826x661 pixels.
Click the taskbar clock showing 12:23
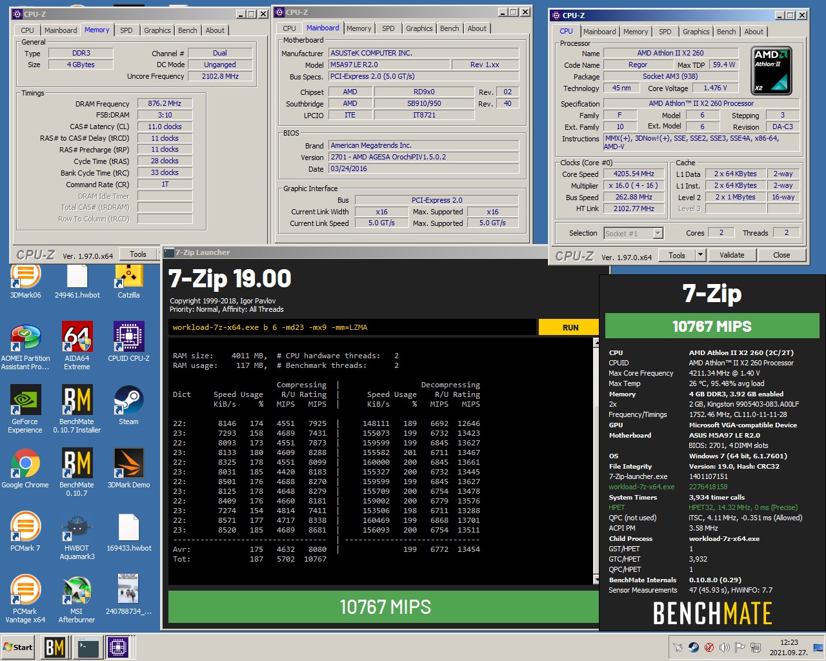[789, 647]
